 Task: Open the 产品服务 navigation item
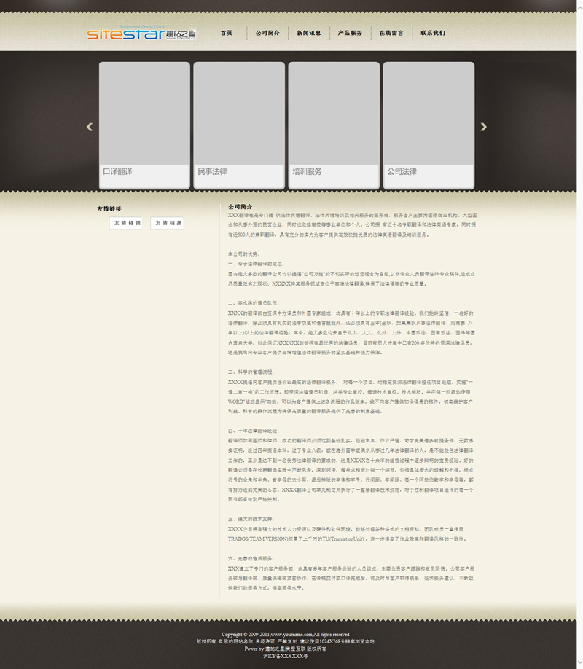pyautogui.click(x=350, y=33)
